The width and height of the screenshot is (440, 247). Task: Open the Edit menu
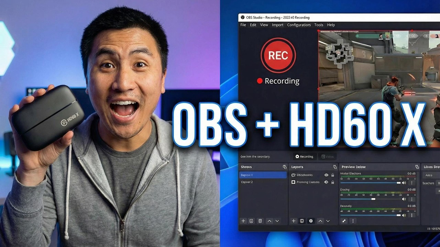tap(253, 25)
